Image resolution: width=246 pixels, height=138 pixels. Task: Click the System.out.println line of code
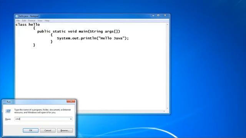pos(93,38)
